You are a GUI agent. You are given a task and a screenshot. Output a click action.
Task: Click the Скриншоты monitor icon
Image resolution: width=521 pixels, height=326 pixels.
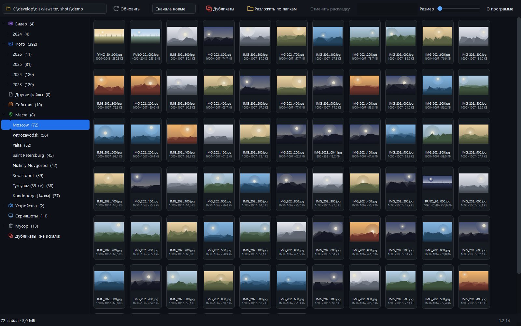(11, 216)
